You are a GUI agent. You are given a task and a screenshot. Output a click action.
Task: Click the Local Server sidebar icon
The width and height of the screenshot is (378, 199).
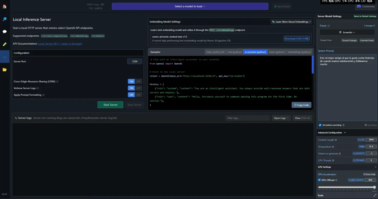tap(4, 57)
